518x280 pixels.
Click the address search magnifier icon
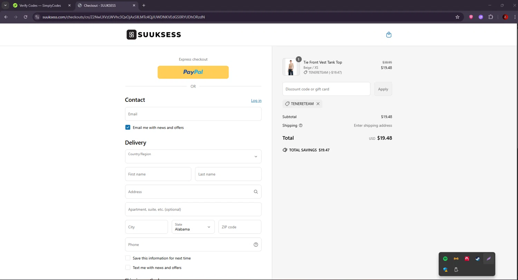(256, 192)
